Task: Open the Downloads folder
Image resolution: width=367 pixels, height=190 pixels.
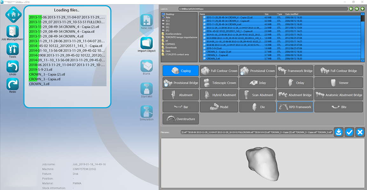Action: tap(171, 47)
